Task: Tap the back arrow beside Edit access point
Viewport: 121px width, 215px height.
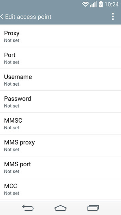Action: pyautogui.click(x=2, y=17)
